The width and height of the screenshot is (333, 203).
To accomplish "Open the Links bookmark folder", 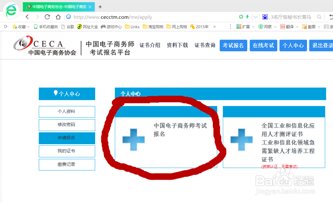I will coord(132,27).
